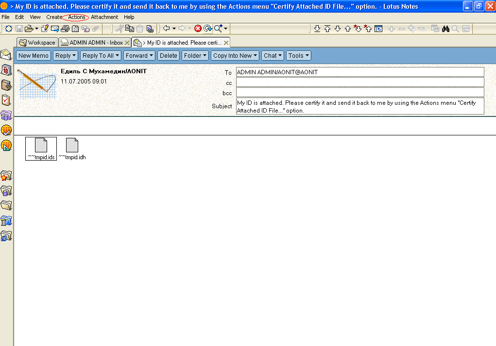The height and width of the screenshot is (346, 496).
Task: Click the Go Back arrow icon
Action: pos(167,29)
